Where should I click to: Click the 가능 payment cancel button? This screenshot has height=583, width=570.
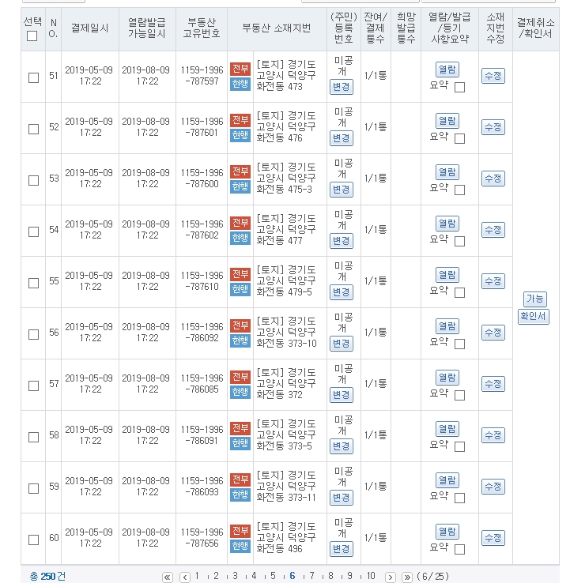pos(535,299)
